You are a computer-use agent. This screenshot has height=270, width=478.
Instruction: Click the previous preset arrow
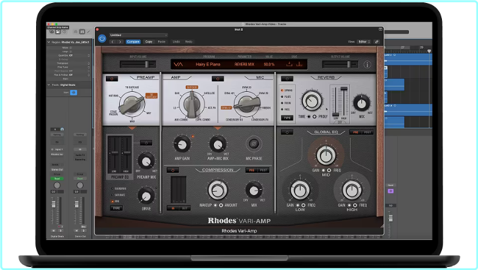pos(112,42)
